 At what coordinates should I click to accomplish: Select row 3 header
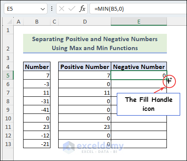tap(8, 58)
